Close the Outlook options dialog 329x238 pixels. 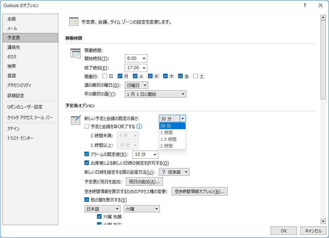(321, 6)
